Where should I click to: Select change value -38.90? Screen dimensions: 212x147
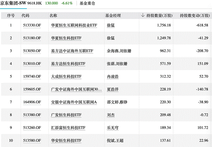pos(203,102)
